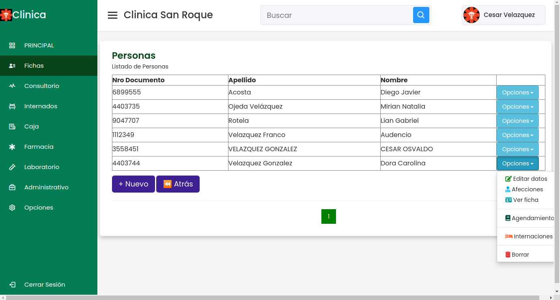Click Cerrar Sesión link

(49, 285)
